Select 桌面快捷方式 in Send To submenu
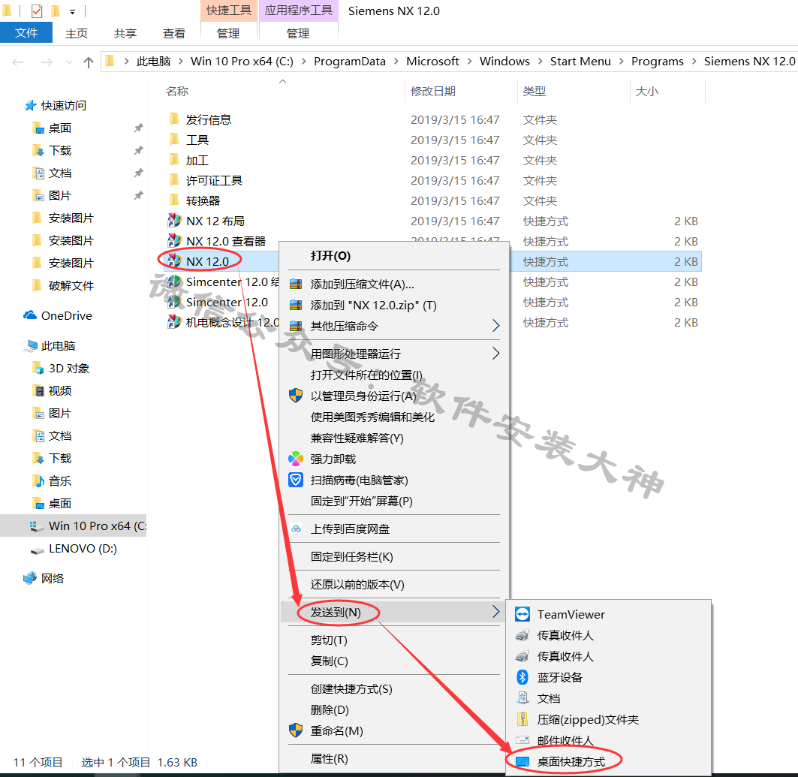Screen dimensions: 798x777 click(x=608, y=761)
